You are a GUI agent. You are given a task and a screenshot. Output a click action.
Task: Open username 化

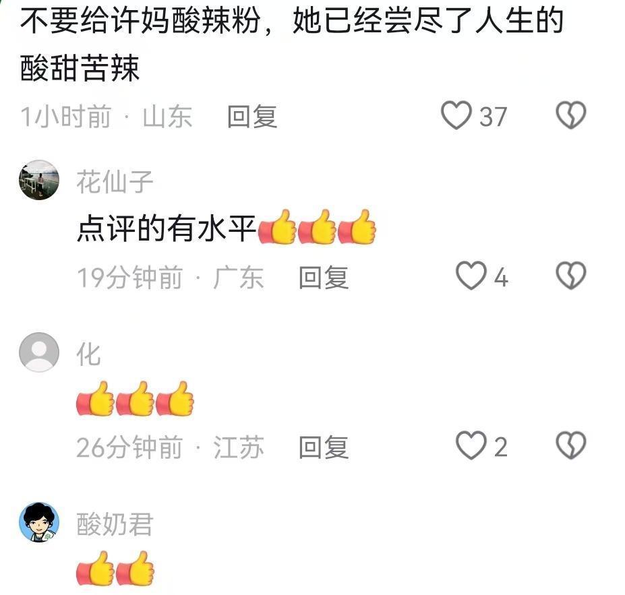[88, 354]
